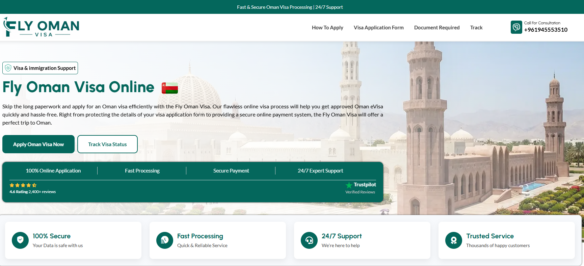Click Thousands of happy customers text
Viewport: 584px width, 266px height.
[x=498, y=245]
